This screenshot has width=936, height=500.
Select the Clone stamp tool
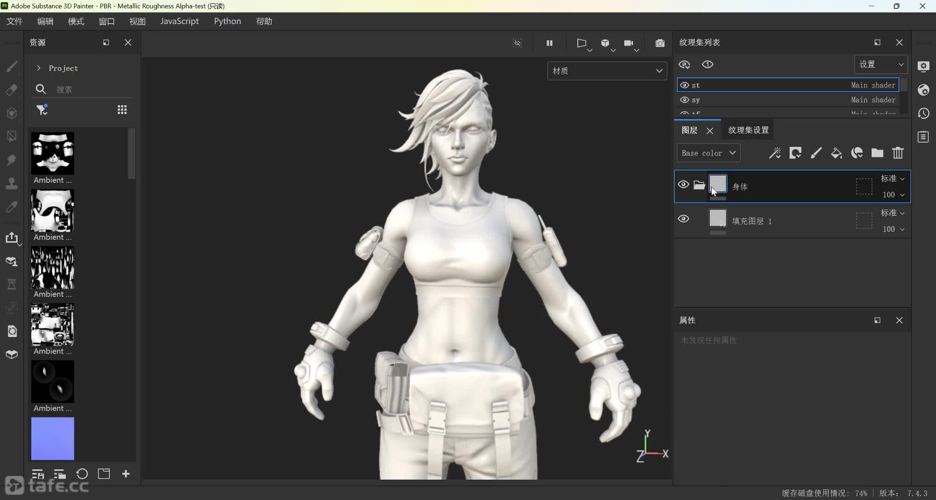(12, 183)
